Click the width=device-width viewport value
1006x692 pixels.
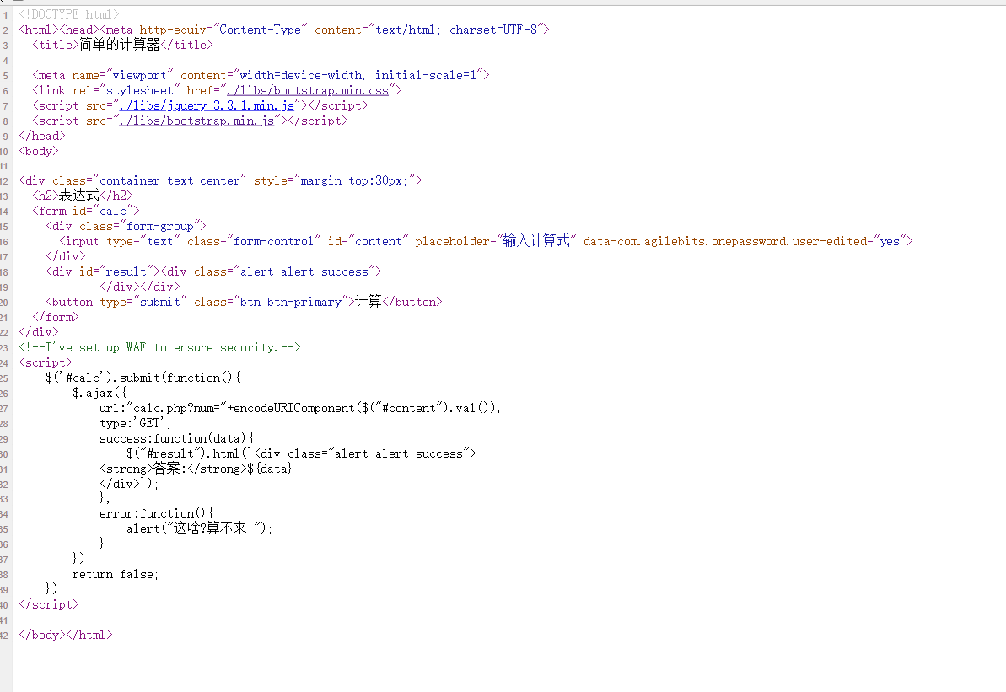click(x=301, y=75)
